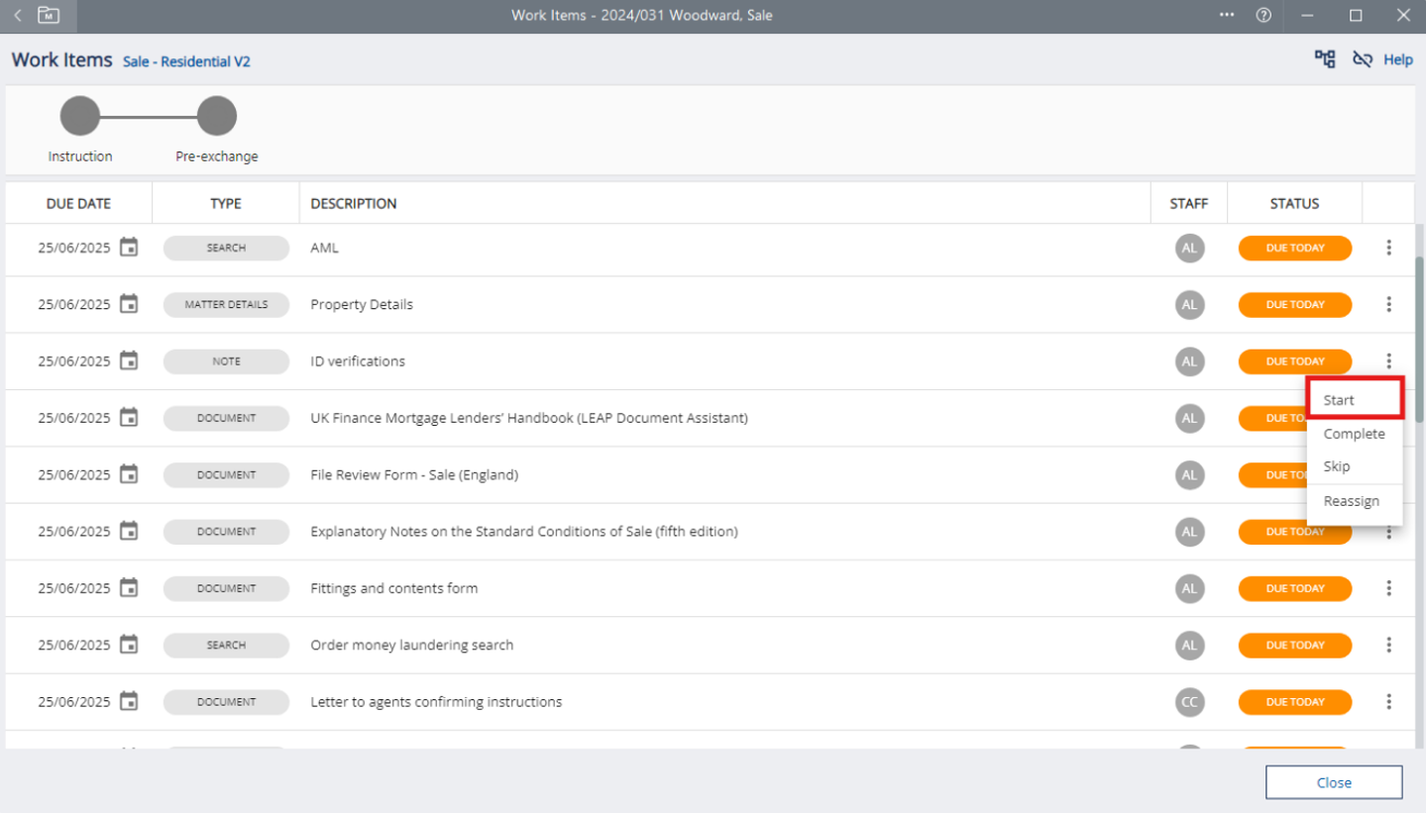The height and width of the screenshot is (813, 1426).
Task: Select the Pre-exchange workflow stage circle
Action: click(x=217, y=116)
